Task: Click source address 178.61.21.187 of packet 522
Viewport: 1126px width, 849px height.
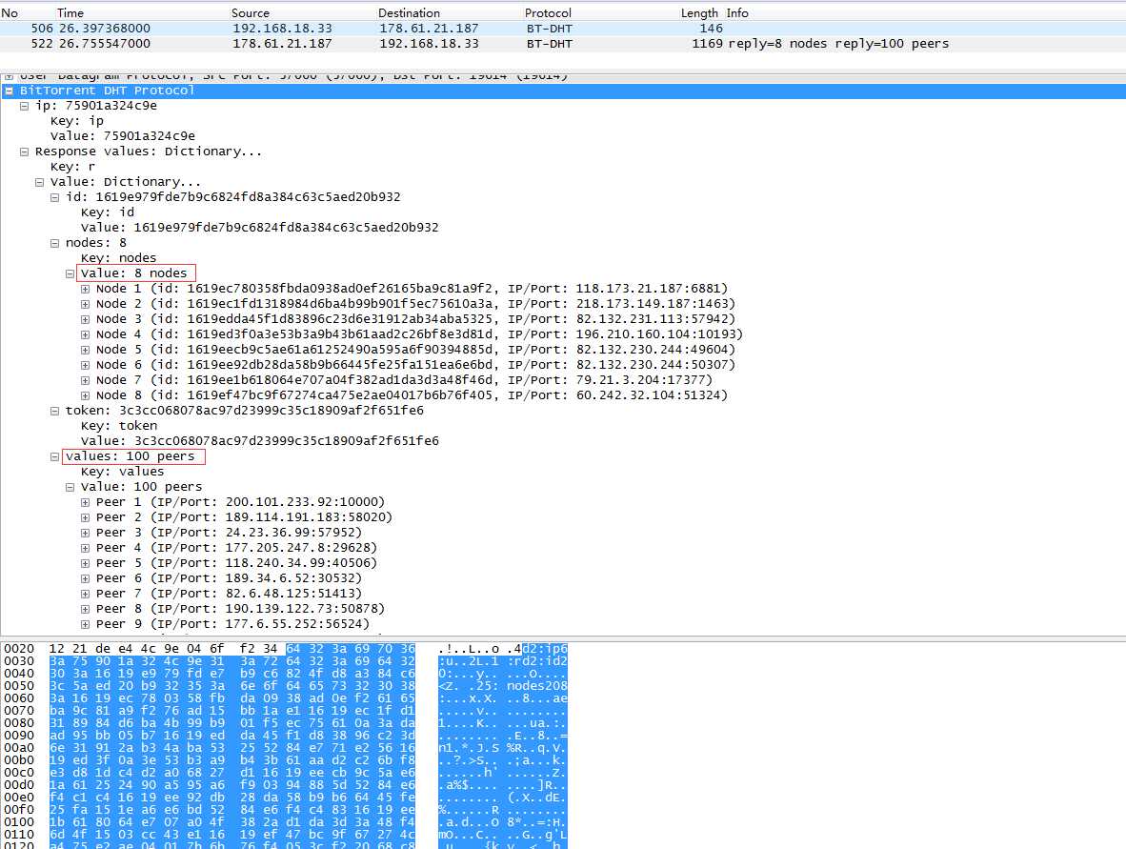Action: 282,44
